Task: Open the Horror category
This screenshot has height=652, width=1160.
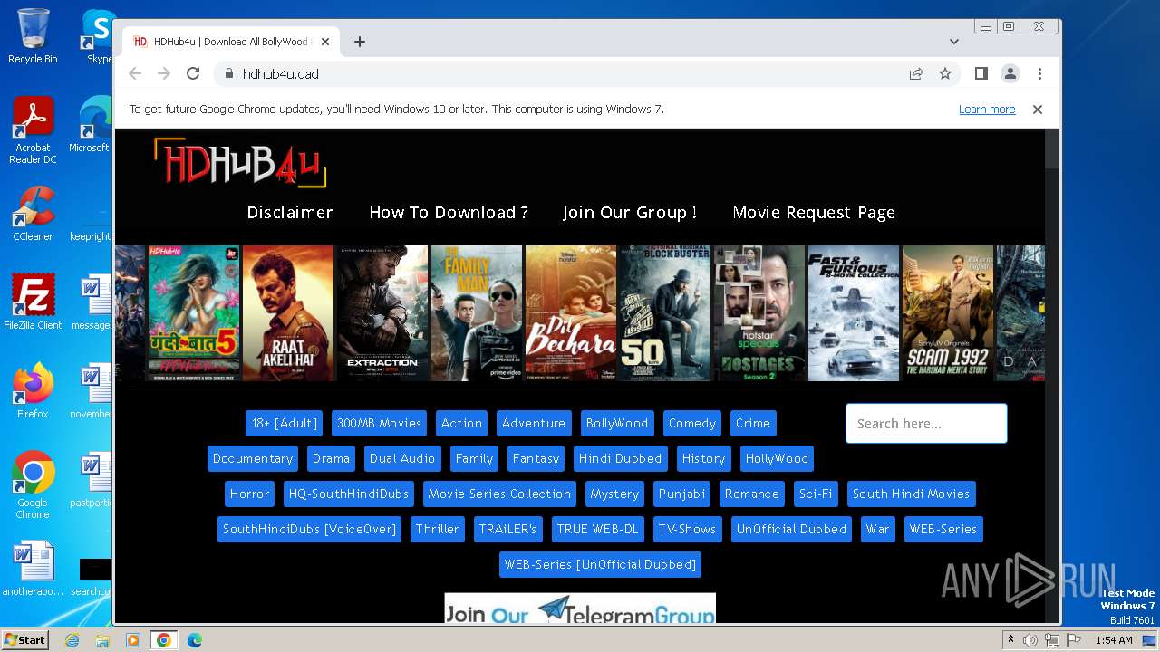Action: [249, 494]
